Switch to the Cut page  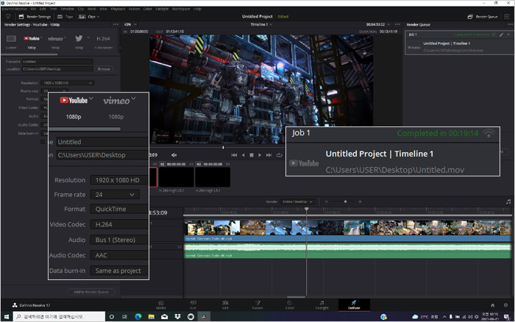(193, 304)
